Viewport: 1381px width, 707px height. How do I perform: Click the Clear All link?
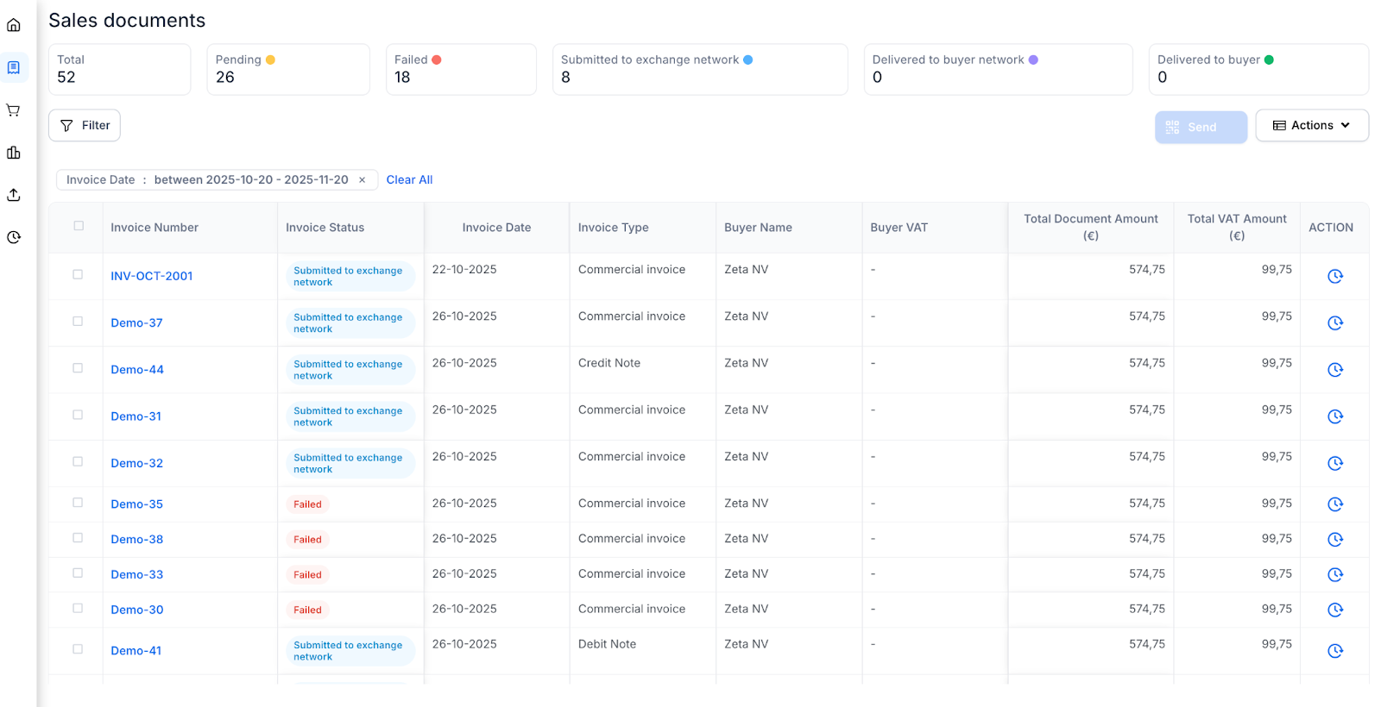point(409,180)
